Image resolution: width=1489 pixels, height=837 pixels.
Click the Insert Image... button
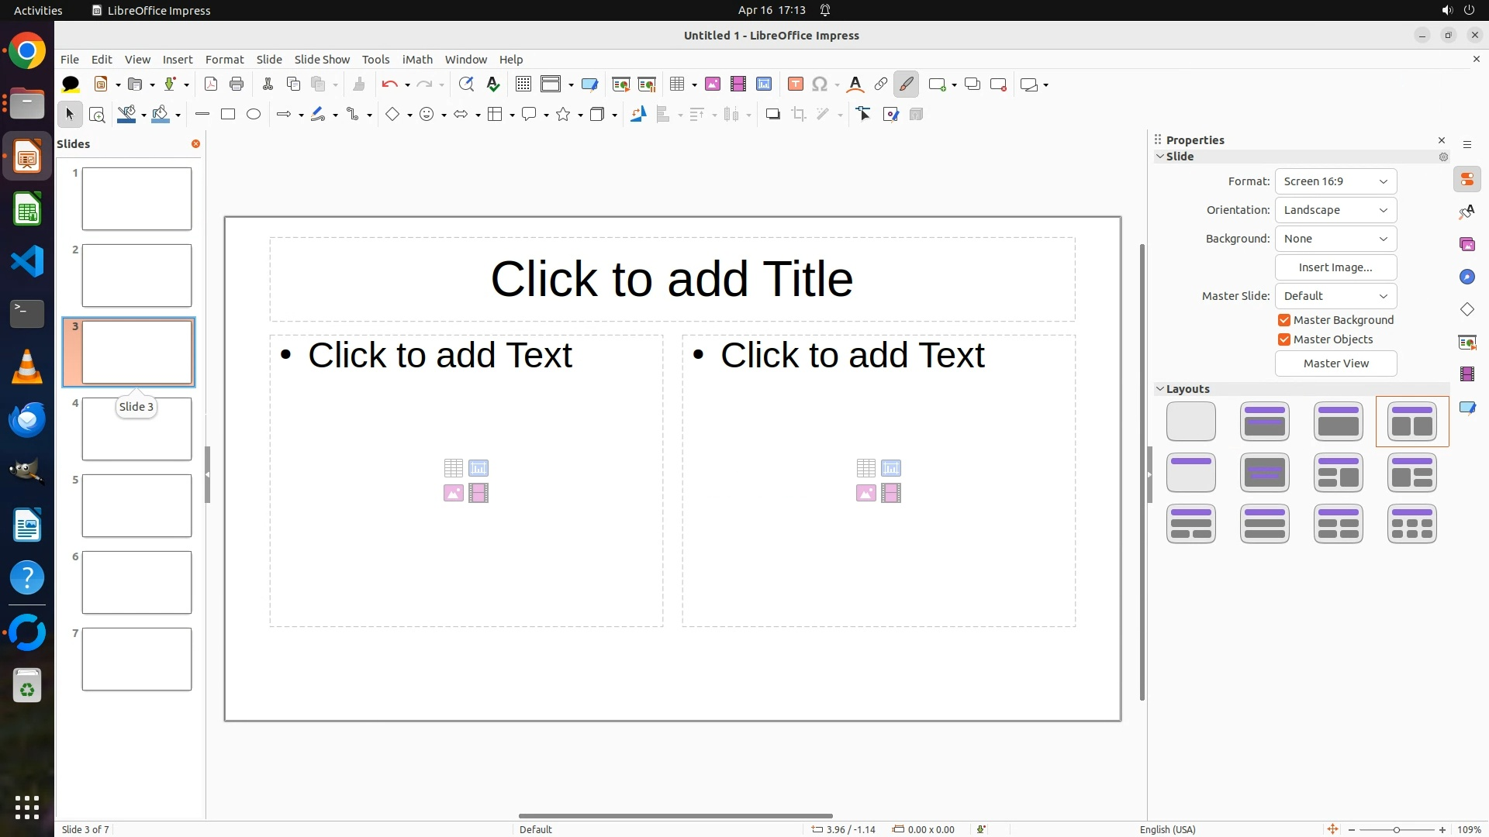coord(1335,267)
